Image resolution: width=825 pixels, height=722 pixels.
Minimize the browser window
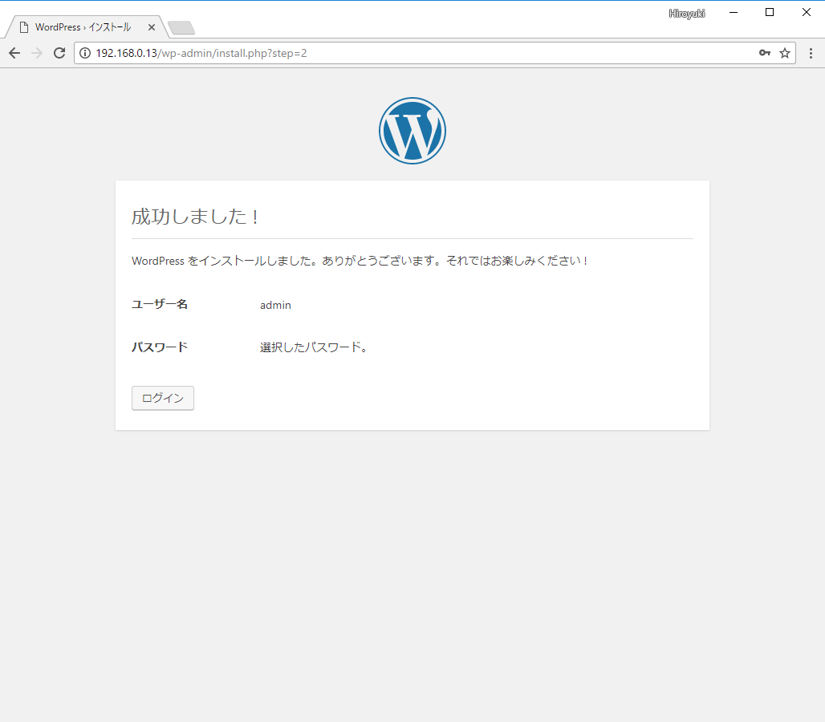pos(734,12)
